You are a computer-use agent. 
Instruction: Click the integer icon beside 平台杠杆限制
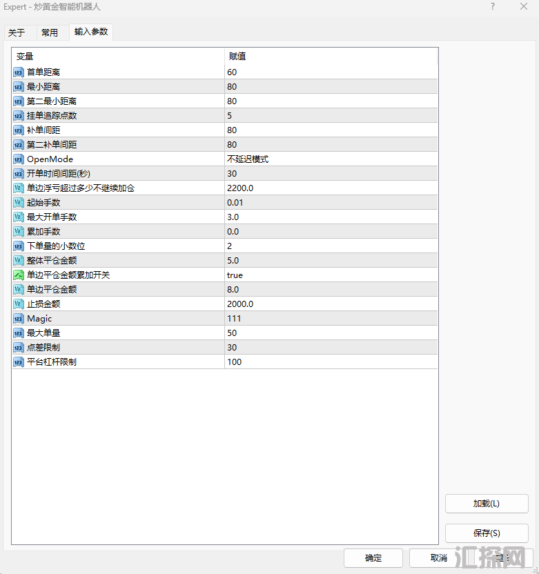[x=19, y=362]
